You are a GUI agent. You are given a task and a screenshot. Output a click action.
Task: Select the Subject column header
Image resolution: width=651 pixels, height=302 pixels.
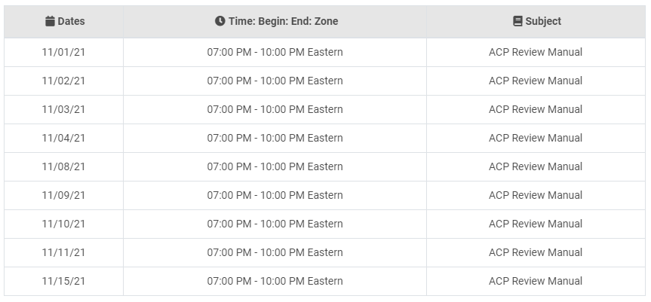536,22
